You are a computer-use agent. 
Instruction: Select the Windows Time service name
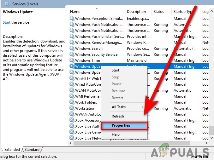pyautogui.click(x=87, y=60)
